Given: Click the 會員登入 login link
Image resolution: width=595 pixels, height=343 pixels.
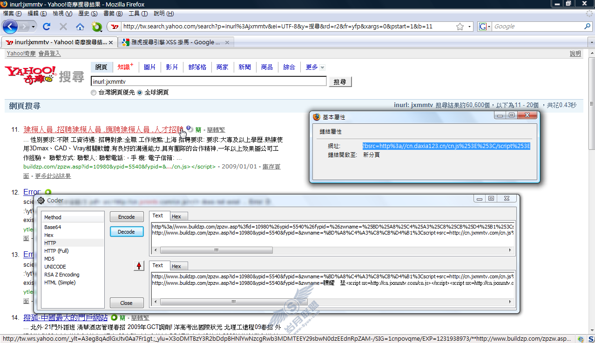Looking at the screenshot, I should click(x=49, y=54).
